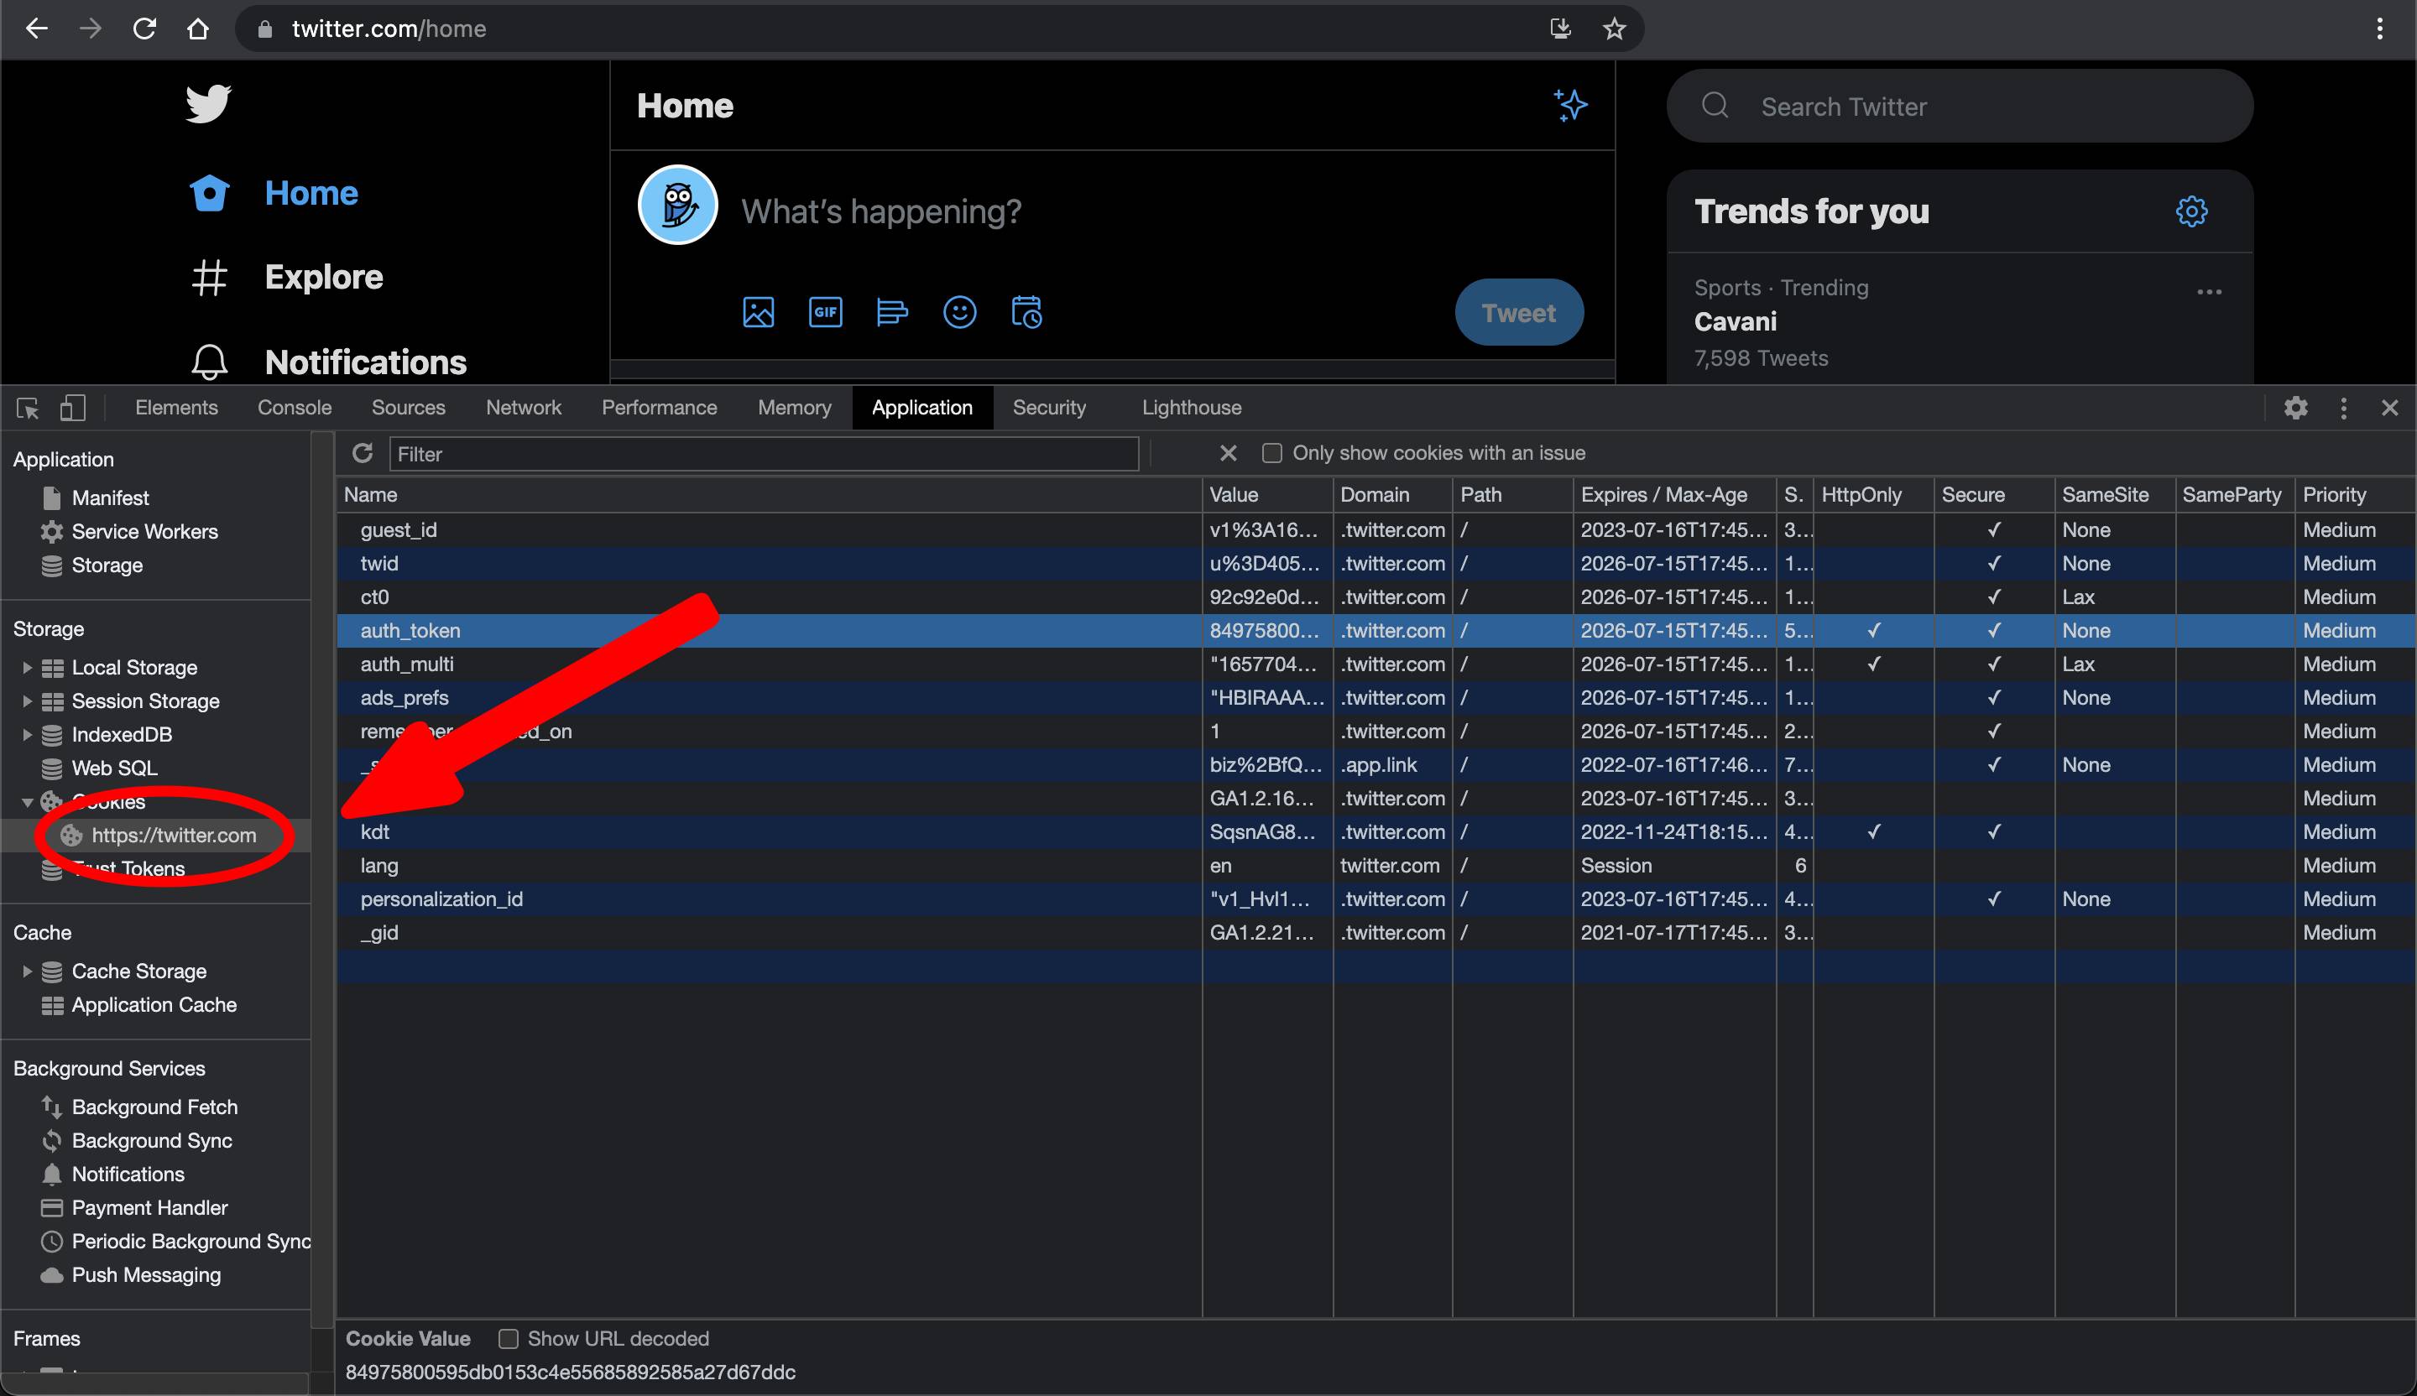
Task: Open DevTools settings gear
Action: click(x=2296, y=409)
